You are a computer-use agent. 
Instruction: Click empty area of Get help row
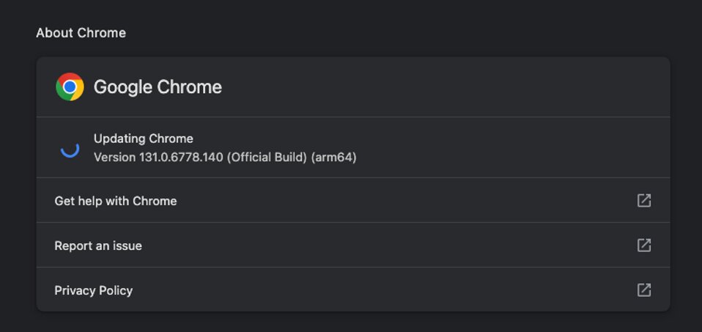403,200
